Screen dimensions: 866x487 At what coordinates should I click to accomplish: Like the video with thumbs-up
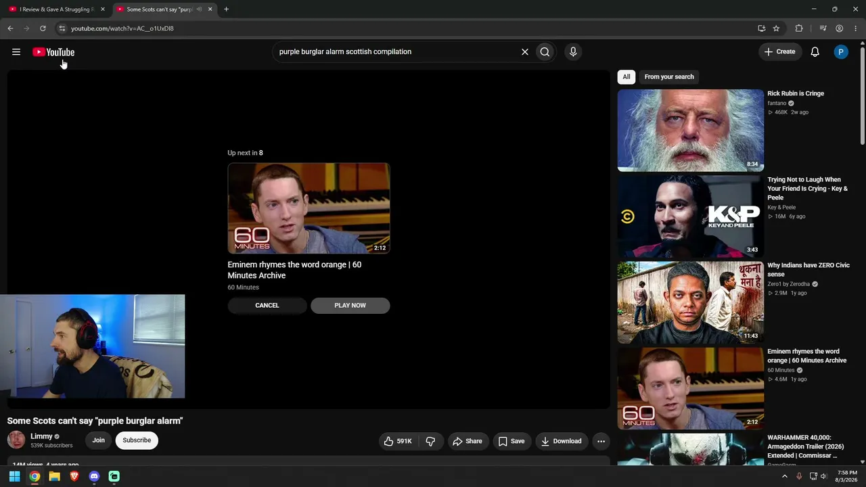click(398, 441)
